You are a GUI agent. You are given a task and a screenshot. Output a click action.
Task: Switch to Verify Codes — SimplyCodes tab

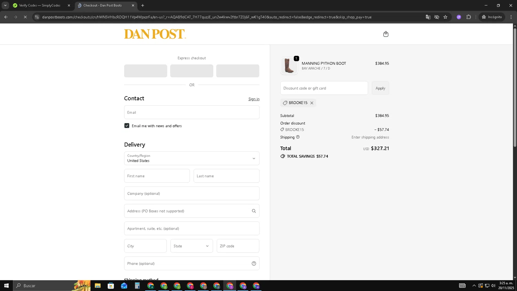coord(40,6)
